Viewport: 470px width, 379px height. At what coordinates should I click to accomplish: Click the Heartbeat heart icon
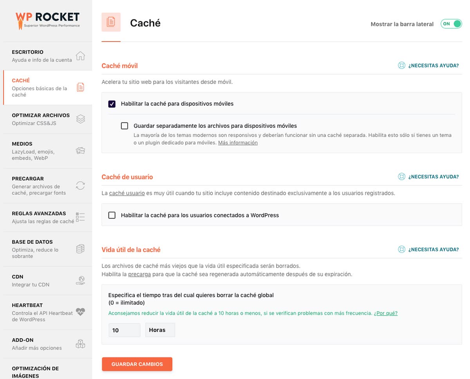pyautogui.click(x=80, y=312)
